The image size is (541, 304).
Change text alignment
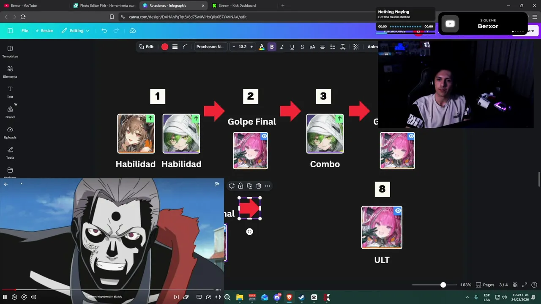click(322, 47)
